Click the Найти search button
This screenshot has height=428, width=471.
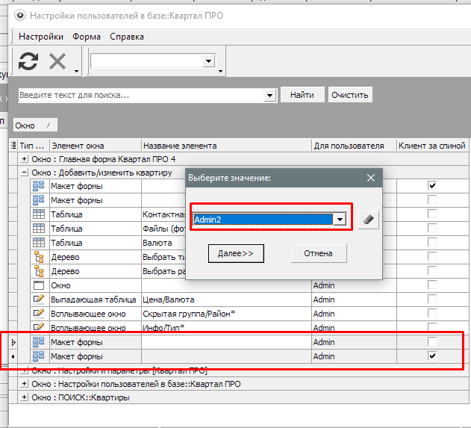[302, 95]
